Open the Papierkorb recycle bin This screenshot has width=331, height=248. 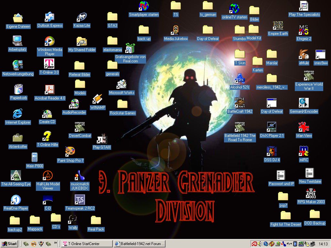pos(18,89)
